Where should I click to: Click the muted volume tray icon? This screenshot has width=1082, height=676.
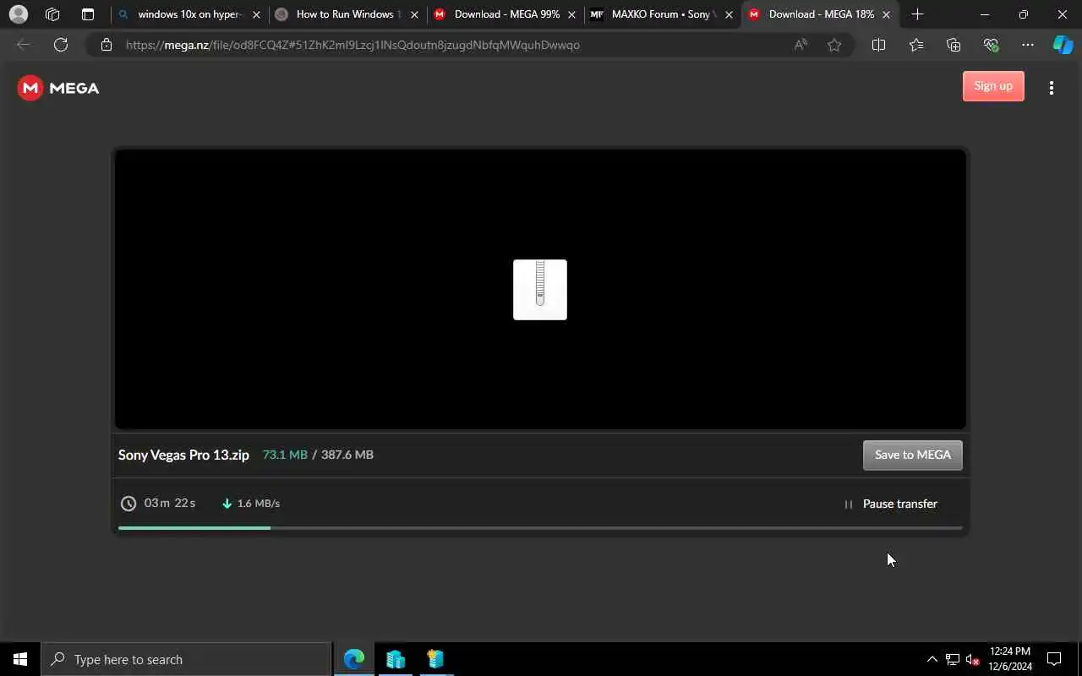973,659
